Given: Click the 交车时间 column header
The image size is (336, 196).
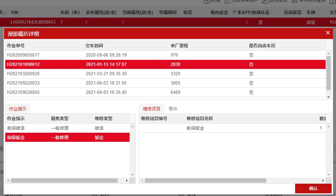Looking at the screenshot, I should point(94,46).
